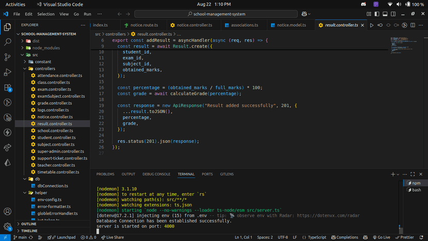Open the Accounts icon in activity bar
The height and width of the screenshot is (241, 428).
(8, 212)
